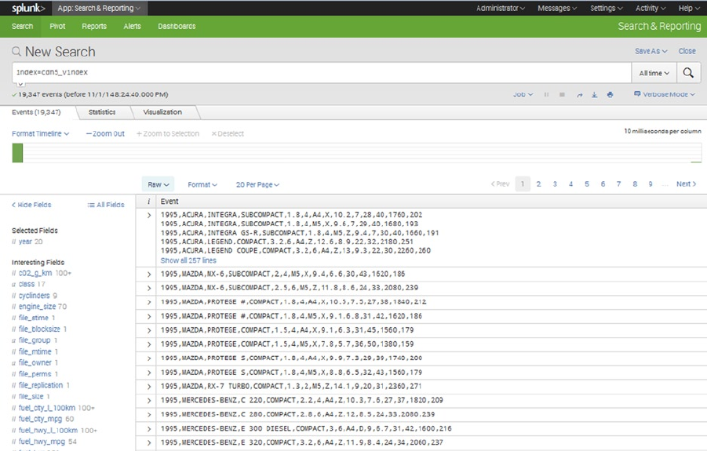Pause the search job

[x=546, y=95]
